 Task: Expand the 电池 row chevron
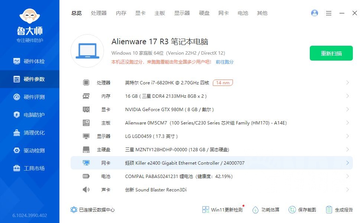[347, 176]
